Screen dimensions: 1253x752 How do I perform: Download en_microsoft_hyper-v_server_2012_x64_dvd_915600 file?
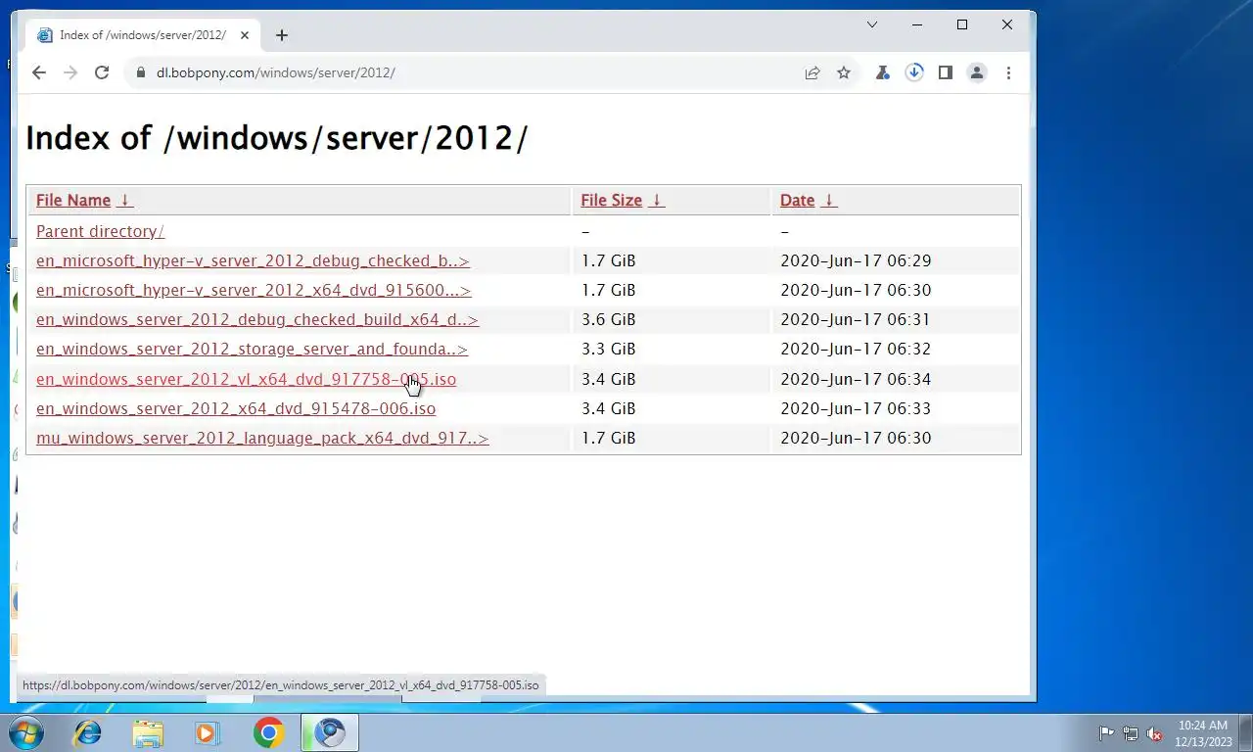(x=254, y=290)
